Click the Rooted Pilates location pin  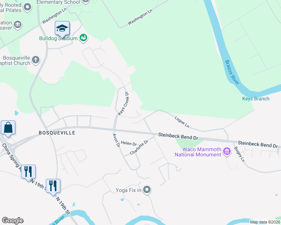point(27,7)
